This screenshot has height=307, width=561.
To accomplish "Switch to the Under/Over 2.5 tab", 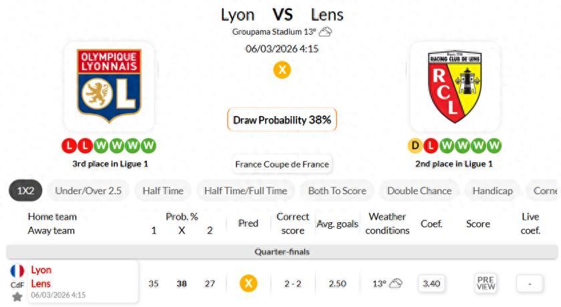I will tap(88, 191).
